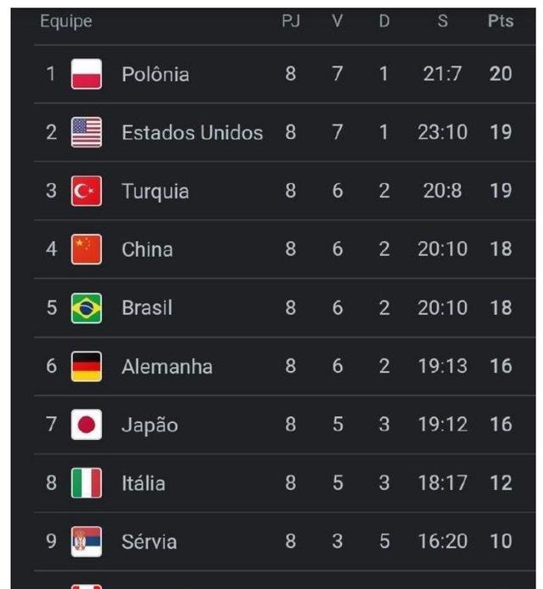Click the PJ column header

click(291, 20)
